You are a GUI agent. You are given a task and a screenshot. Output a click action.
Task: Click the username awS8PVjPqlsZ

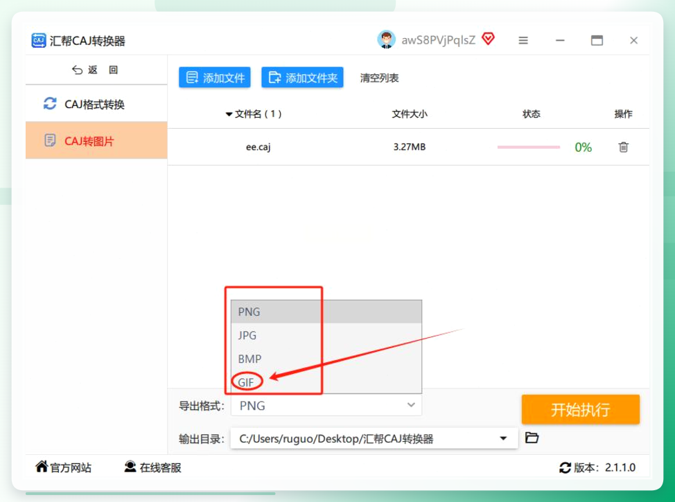(438, 40)
